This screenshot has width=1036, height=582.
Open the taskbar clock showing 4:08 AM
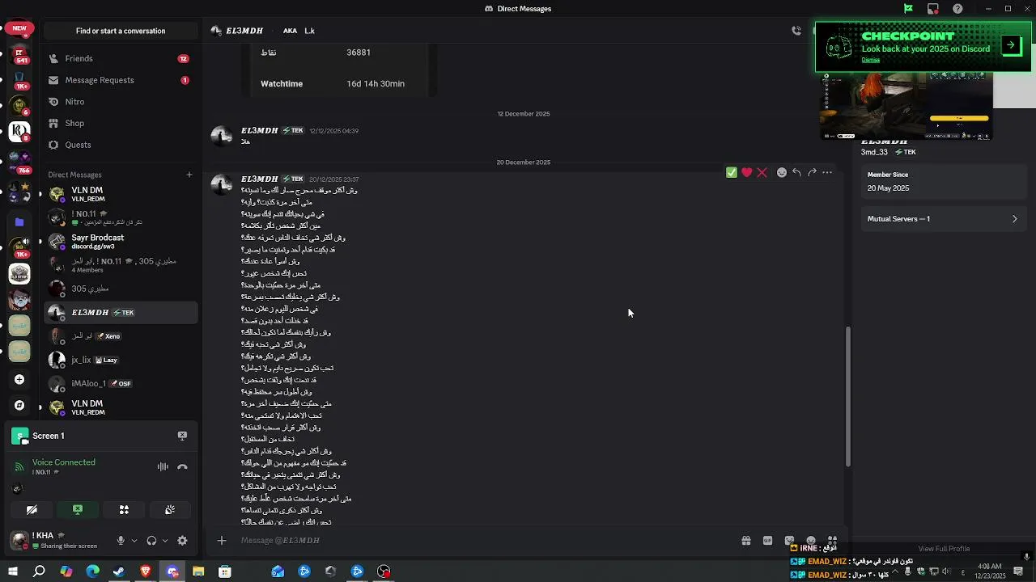click(990, 571)
